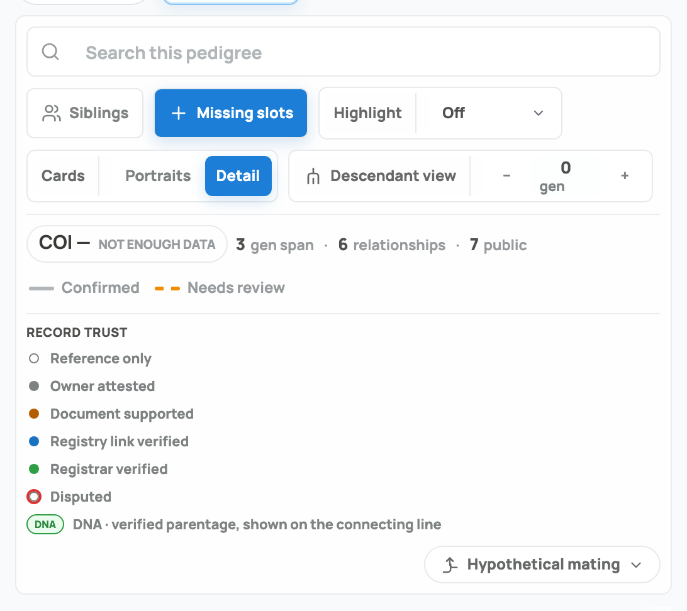The width and height of the screenshot is (687, 611).
Task: Click the Highlight dropdown chevron
Action: (x=539, y=113)
